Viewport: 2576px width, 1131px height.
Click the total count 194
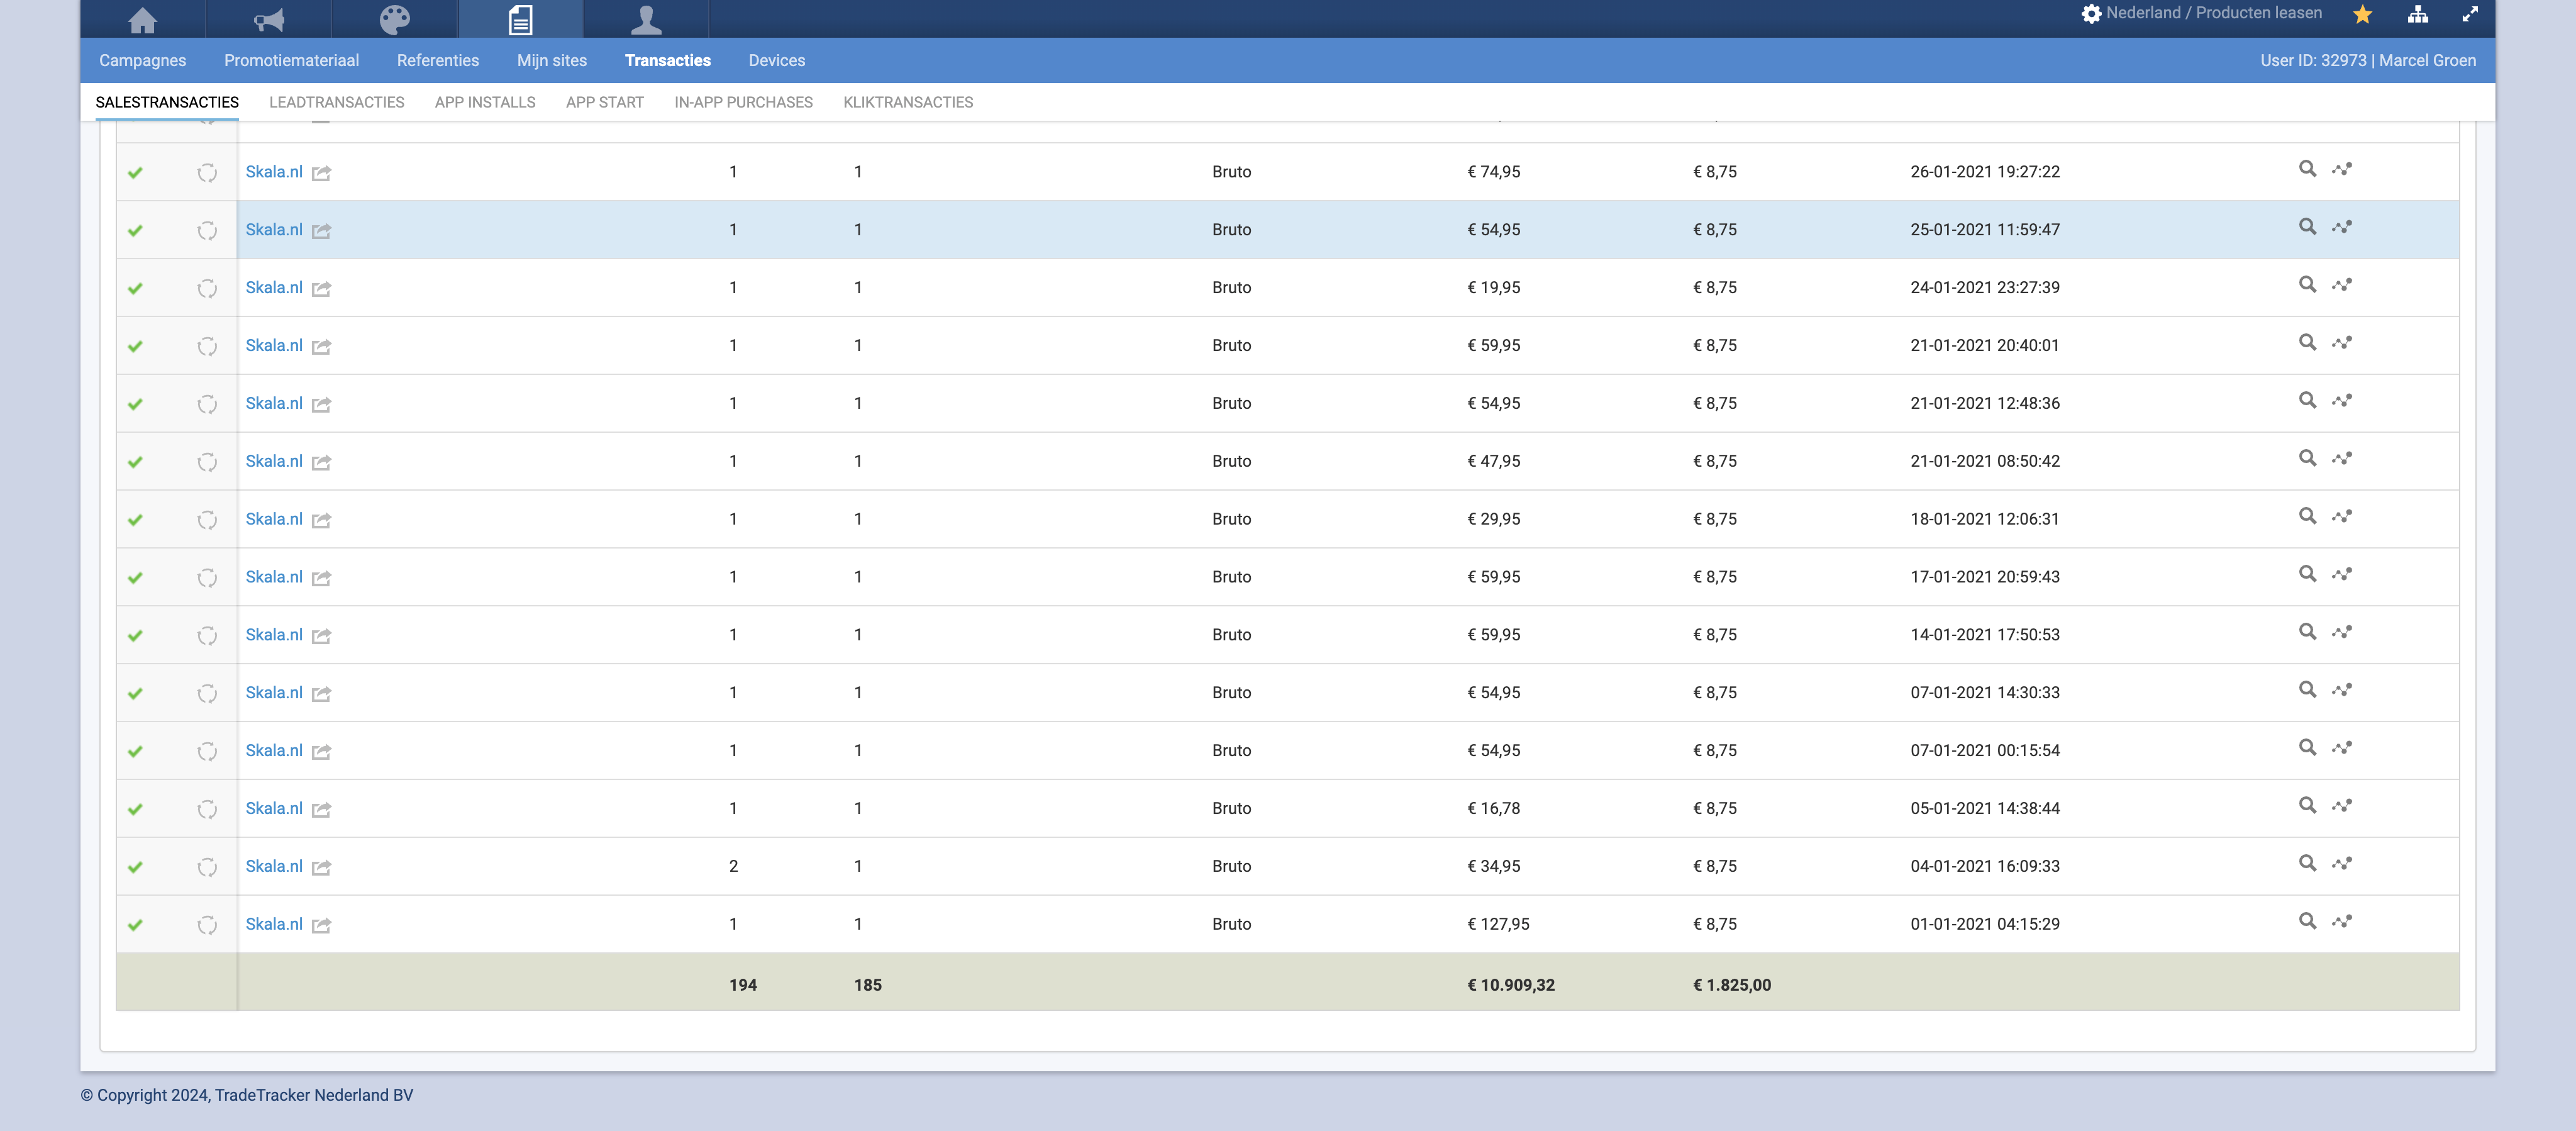(743, 984)
